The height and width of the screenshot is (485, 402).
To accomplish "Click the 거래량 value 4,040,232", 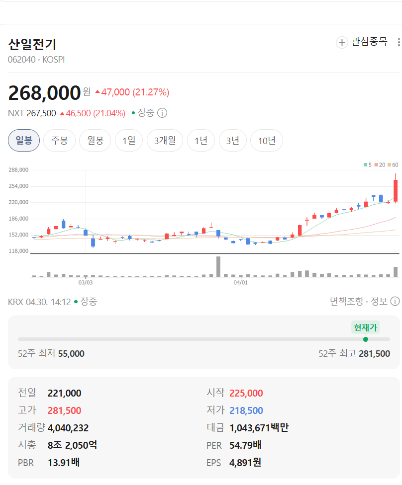I will tap(68, 428).
